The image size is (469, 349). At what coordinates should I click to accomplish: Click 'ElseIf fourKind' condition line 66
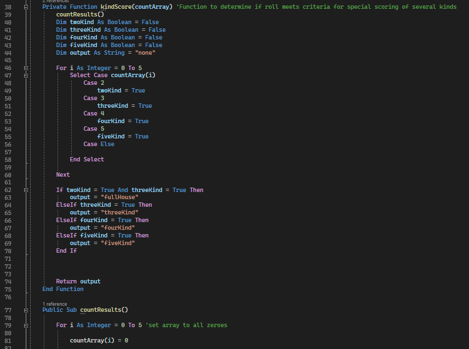(x=102, y=220)
